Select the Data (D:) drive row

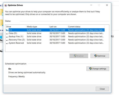click(55, 33)
